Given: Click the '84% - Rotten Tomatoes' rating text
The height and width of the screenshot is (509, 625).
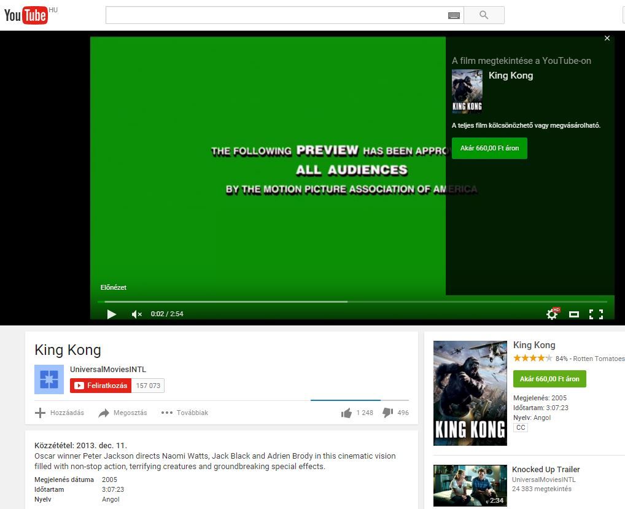Looking at the screenshot, I should (x=591, y=359).
